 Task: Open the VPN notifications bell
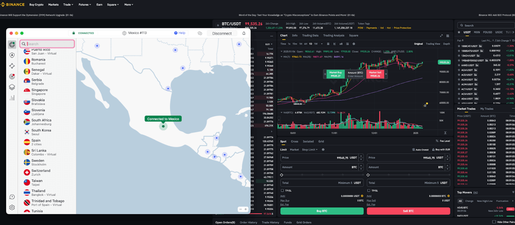pos(244,33)
